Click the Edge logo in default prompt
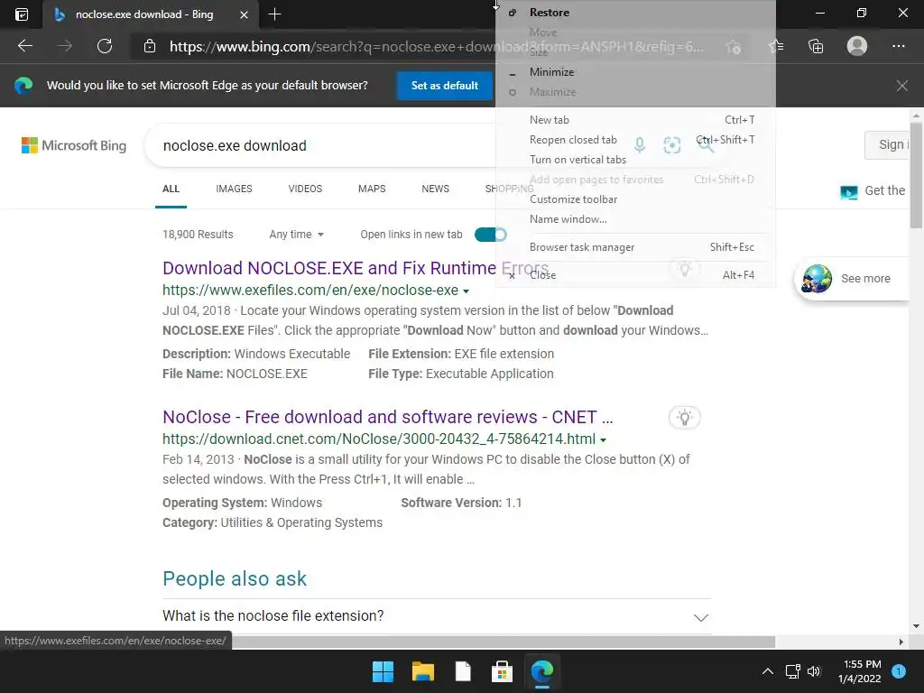This screenshot has height=693, width=924. click(x=23, y=86)
